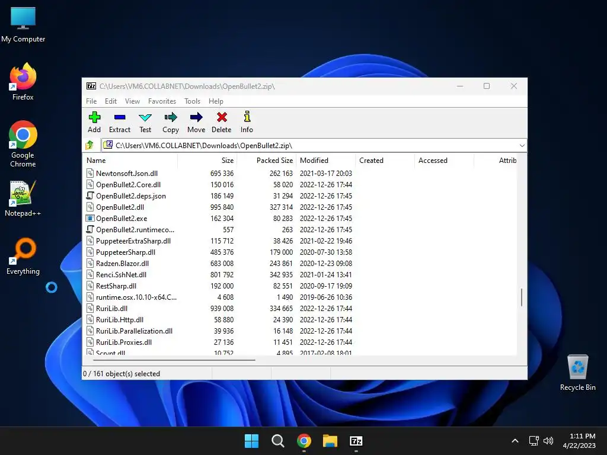Viewport: 607px width, 455px height.
Task: Open the File menu
Action: pyautogui.click(x=91, y=101)
